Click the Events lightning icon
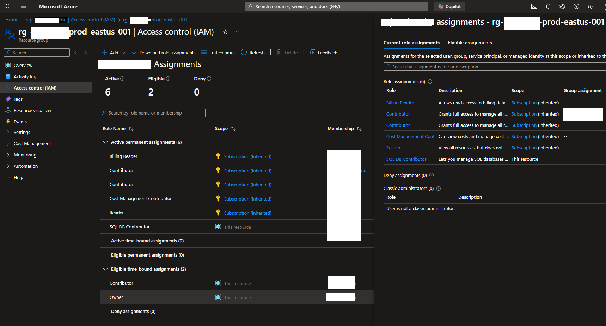This screenshot has height=326, width=606. [x=8, y=122]
